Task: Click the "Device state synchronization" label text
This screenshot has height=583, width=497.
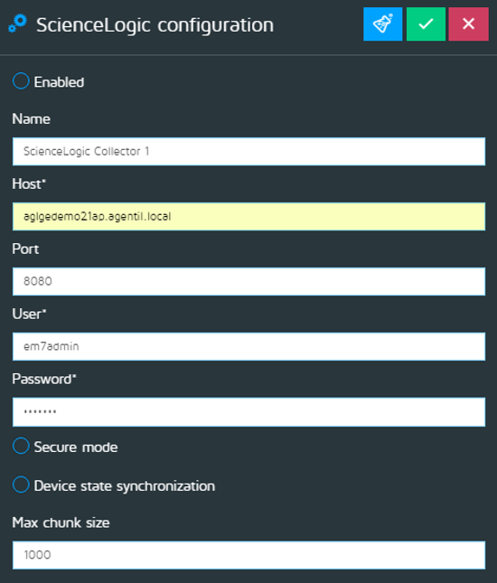Action: point(125,486)
